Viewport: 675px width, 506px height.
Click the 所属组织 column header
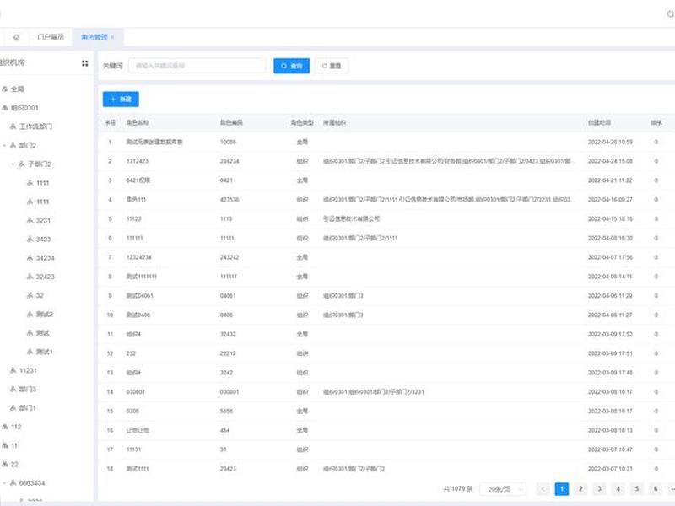[334, 122]
